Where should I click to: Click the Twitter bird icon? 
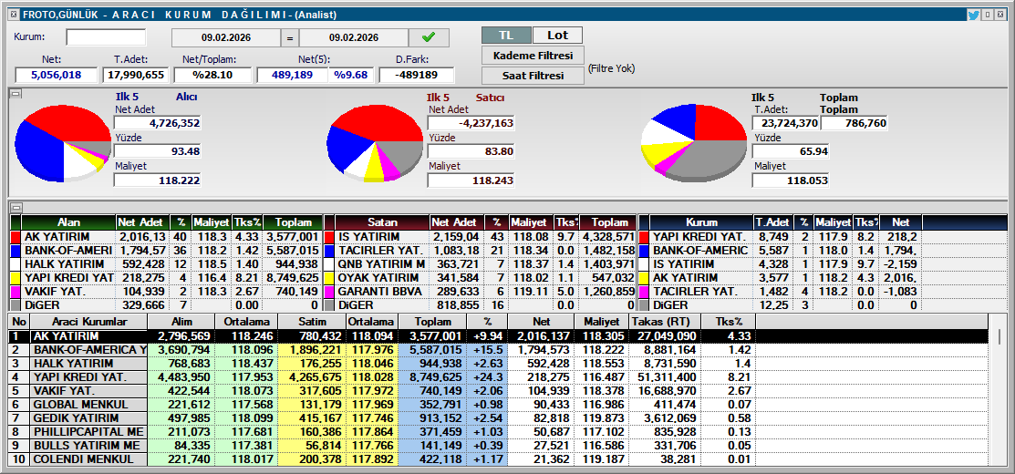(974, 15)
